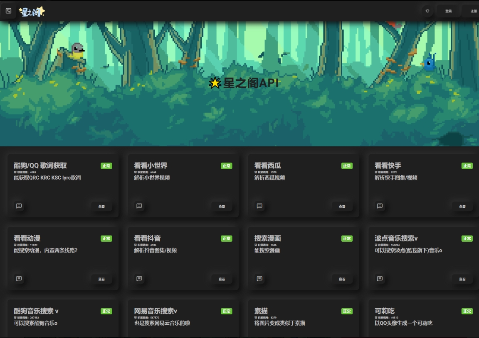
Task: Open comments icon on 看看动漫 card
Action: point(19,278)
